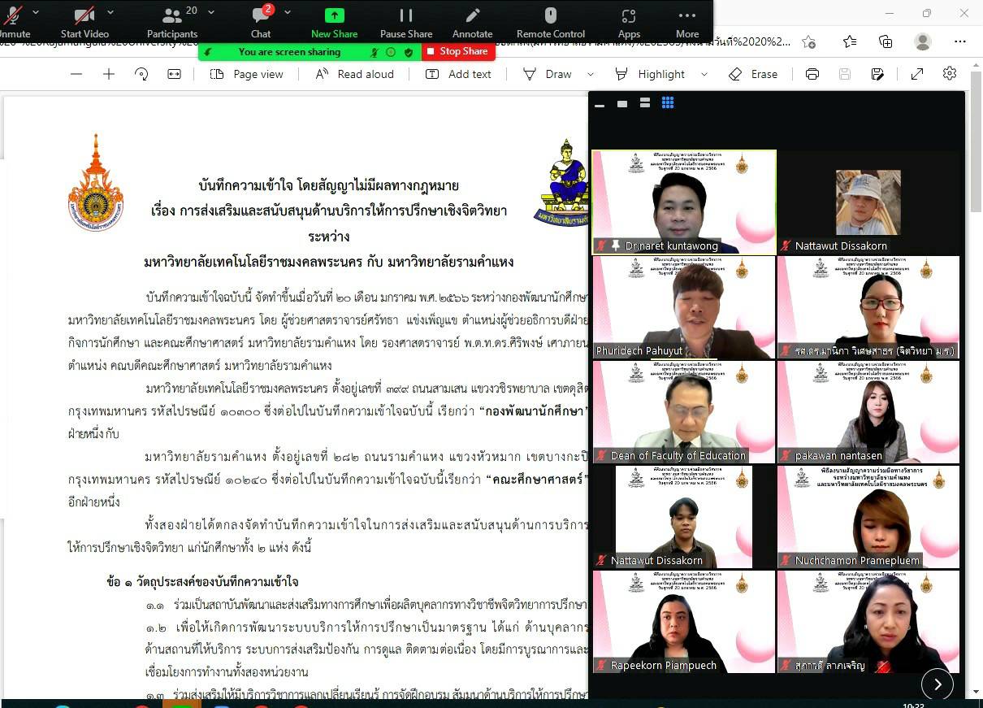Select pakawan nantasen video tile
This screenshot has width=983, height=708.
[x=868, y=412]
